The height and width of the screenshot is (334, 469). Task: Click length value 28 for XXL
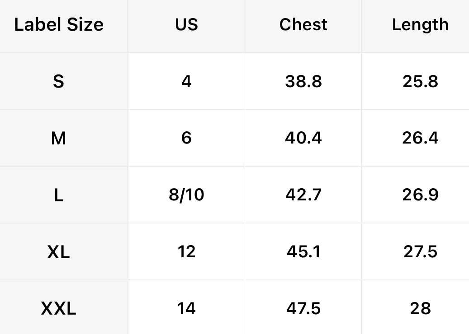[420, 309]
